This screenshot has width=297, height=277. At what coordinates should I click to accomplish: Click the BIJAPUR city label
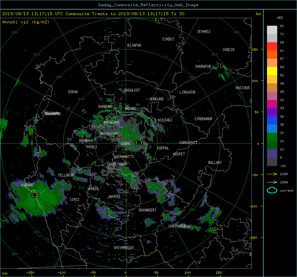tap(134, 45)
